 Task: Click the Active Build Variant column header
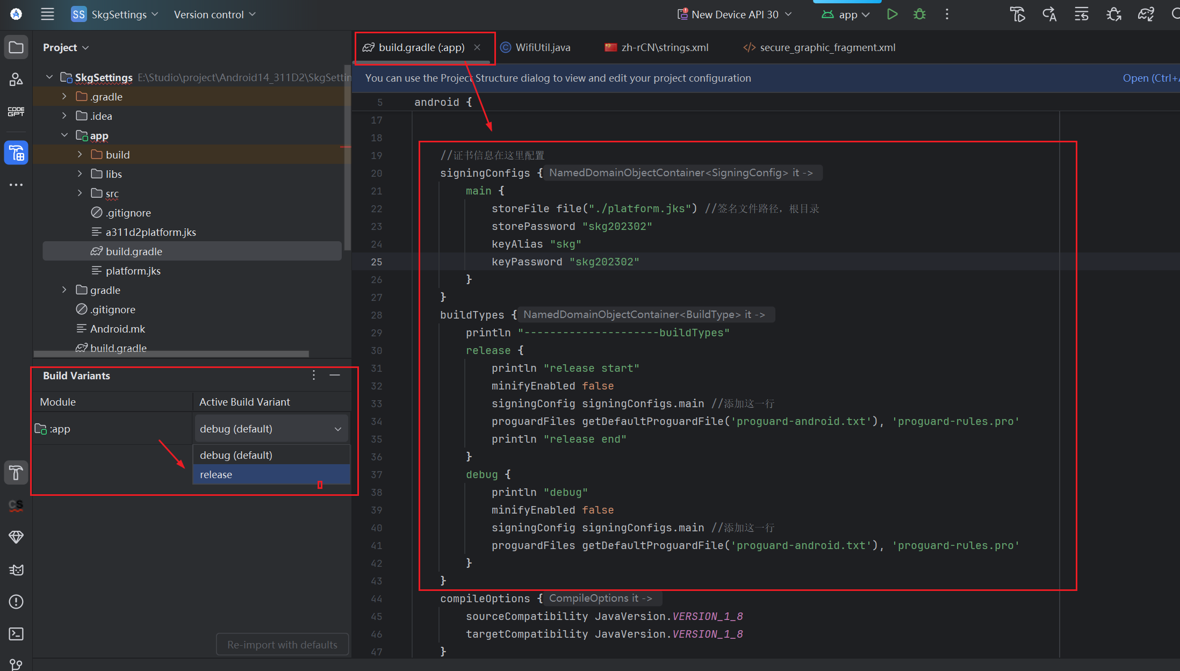pos(272,402)
